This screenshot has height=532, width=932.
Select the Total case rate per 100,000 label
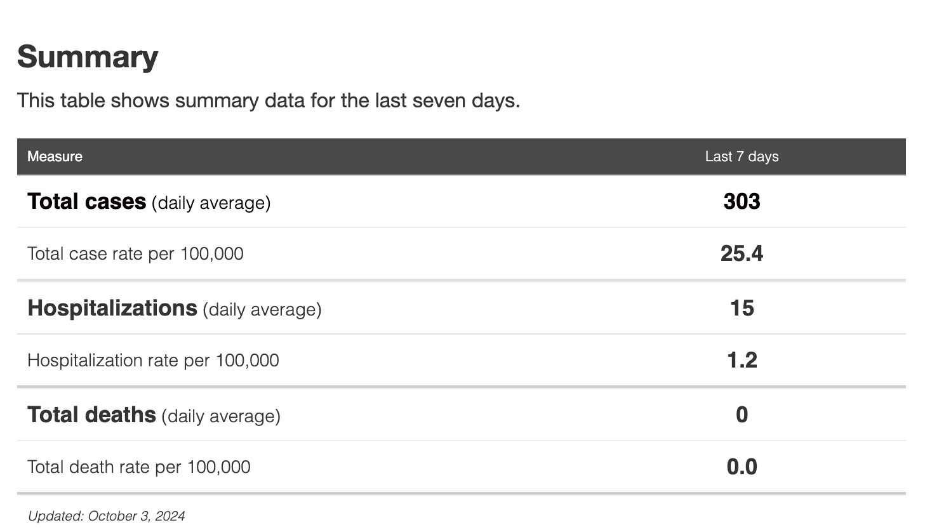point(135,254)
